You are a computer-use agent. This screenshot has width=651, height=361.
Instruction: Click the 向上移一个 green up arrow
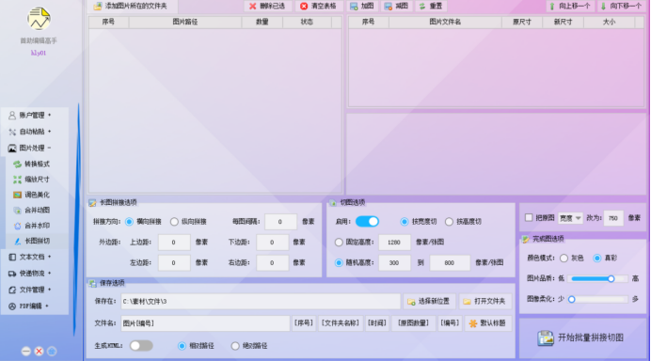552,7
